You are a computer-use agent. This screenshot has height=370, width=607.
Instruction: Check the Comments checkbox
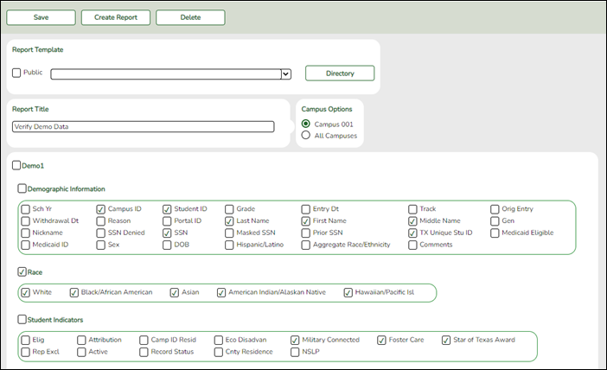coord(412,245)
